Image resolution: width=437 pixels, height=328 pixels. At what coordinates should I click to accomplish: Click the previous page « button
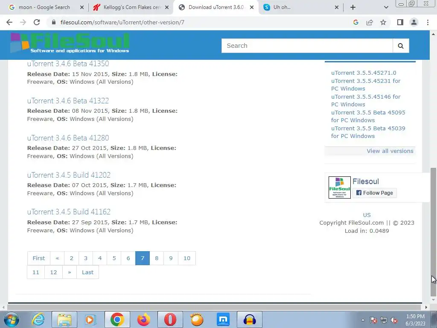click(x=58, y=258)
